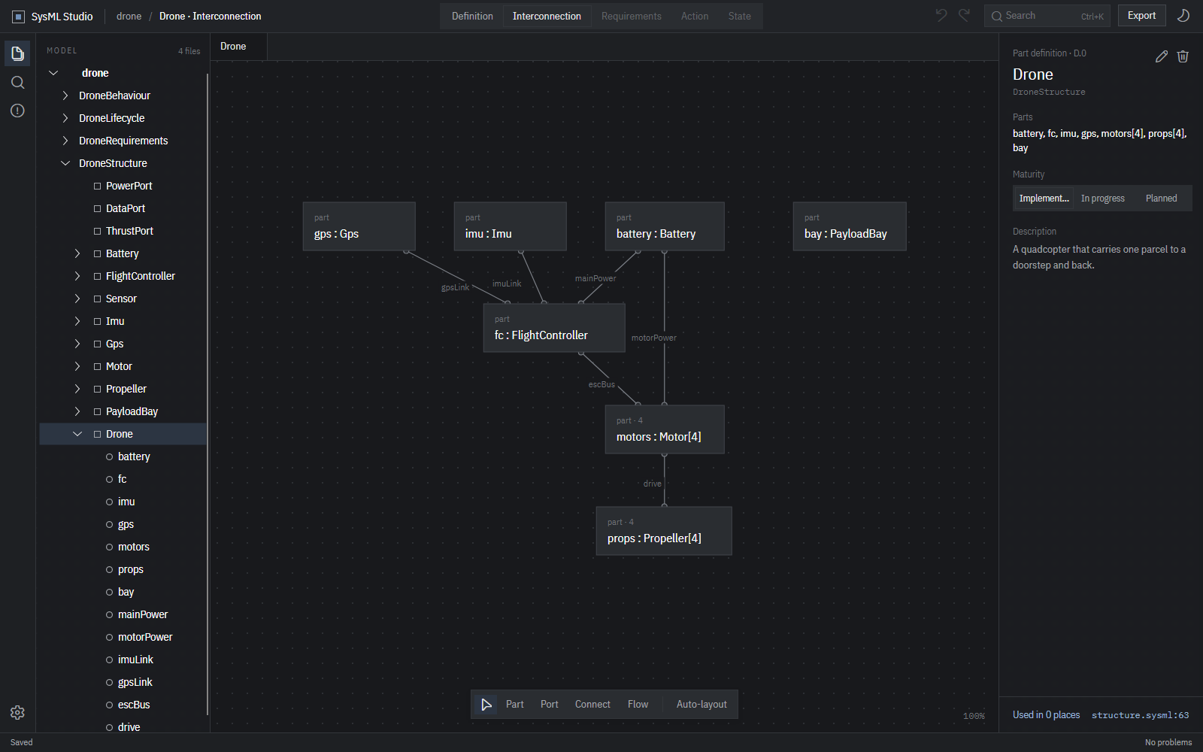Set maturity to Planned
The height and width of the screenshot is (752, 1203).
[x=1162, y=199]
